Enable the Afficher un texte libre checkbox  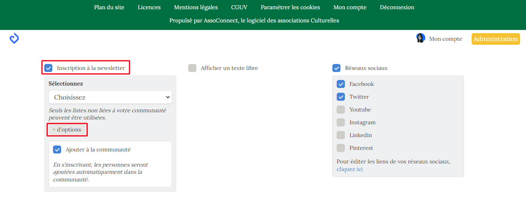point(192,68)
